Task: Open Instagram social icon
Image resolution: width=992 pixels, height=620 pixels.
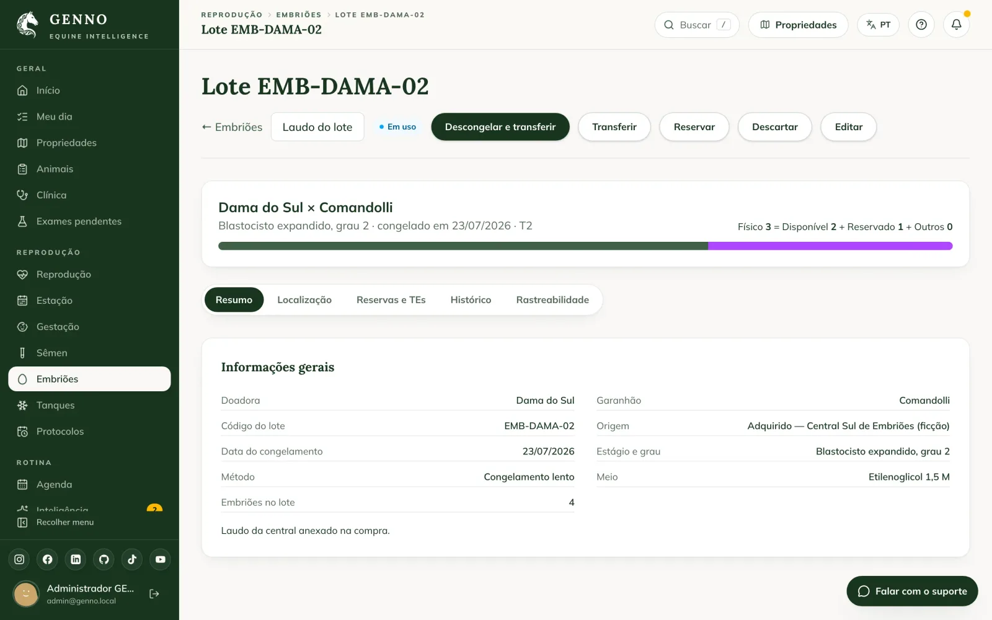Action: tap(19, 559)
